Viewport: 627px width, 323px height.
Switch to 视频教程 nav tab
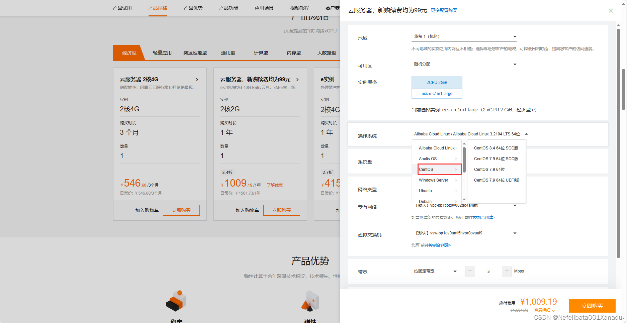click(x=299, y=8)
